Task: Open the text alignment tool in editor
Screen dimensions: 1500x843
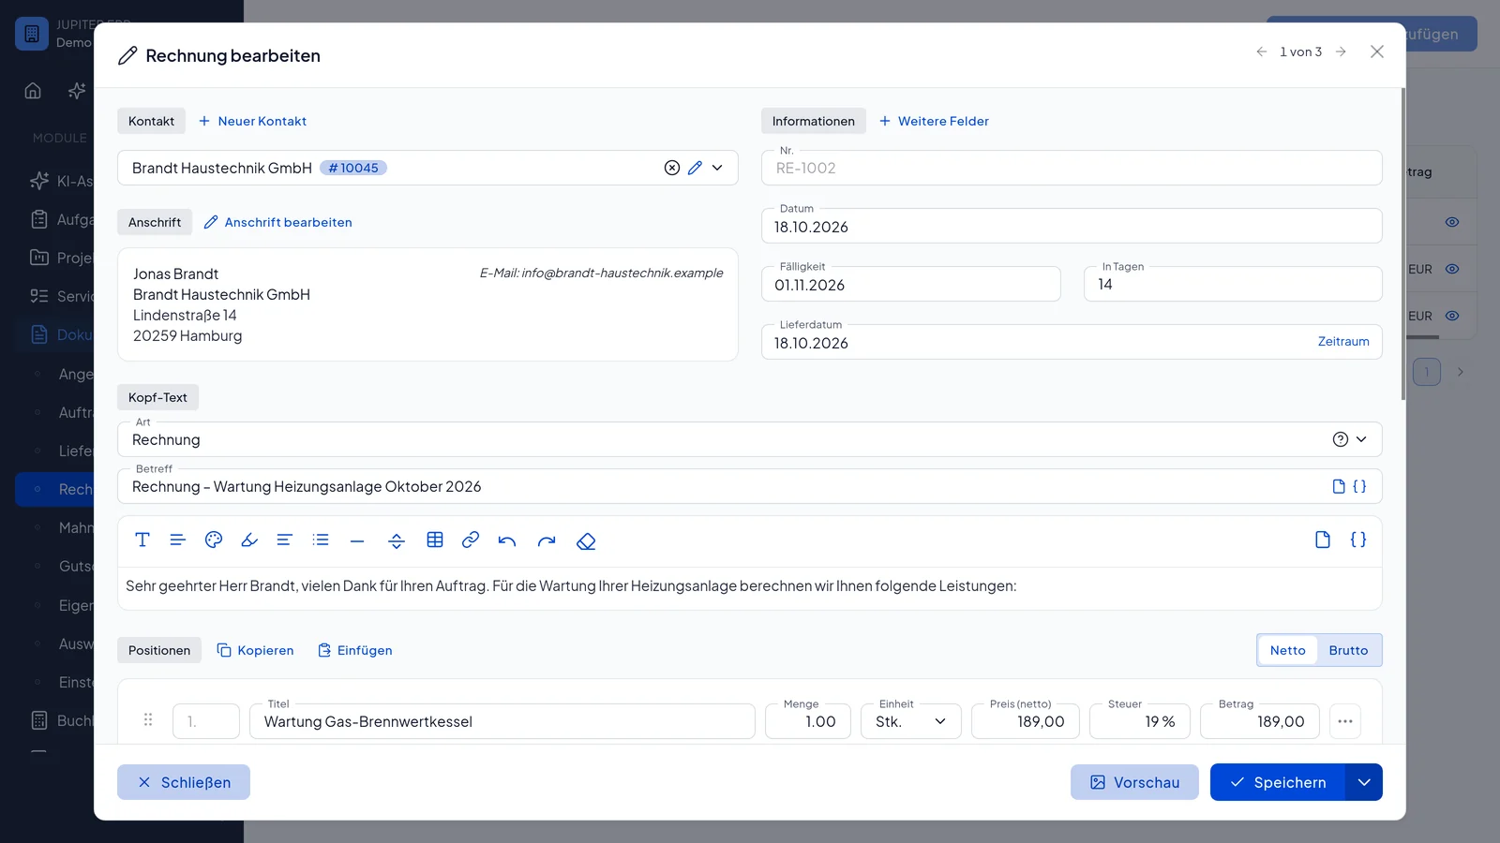Action: (x=285, y=540)
